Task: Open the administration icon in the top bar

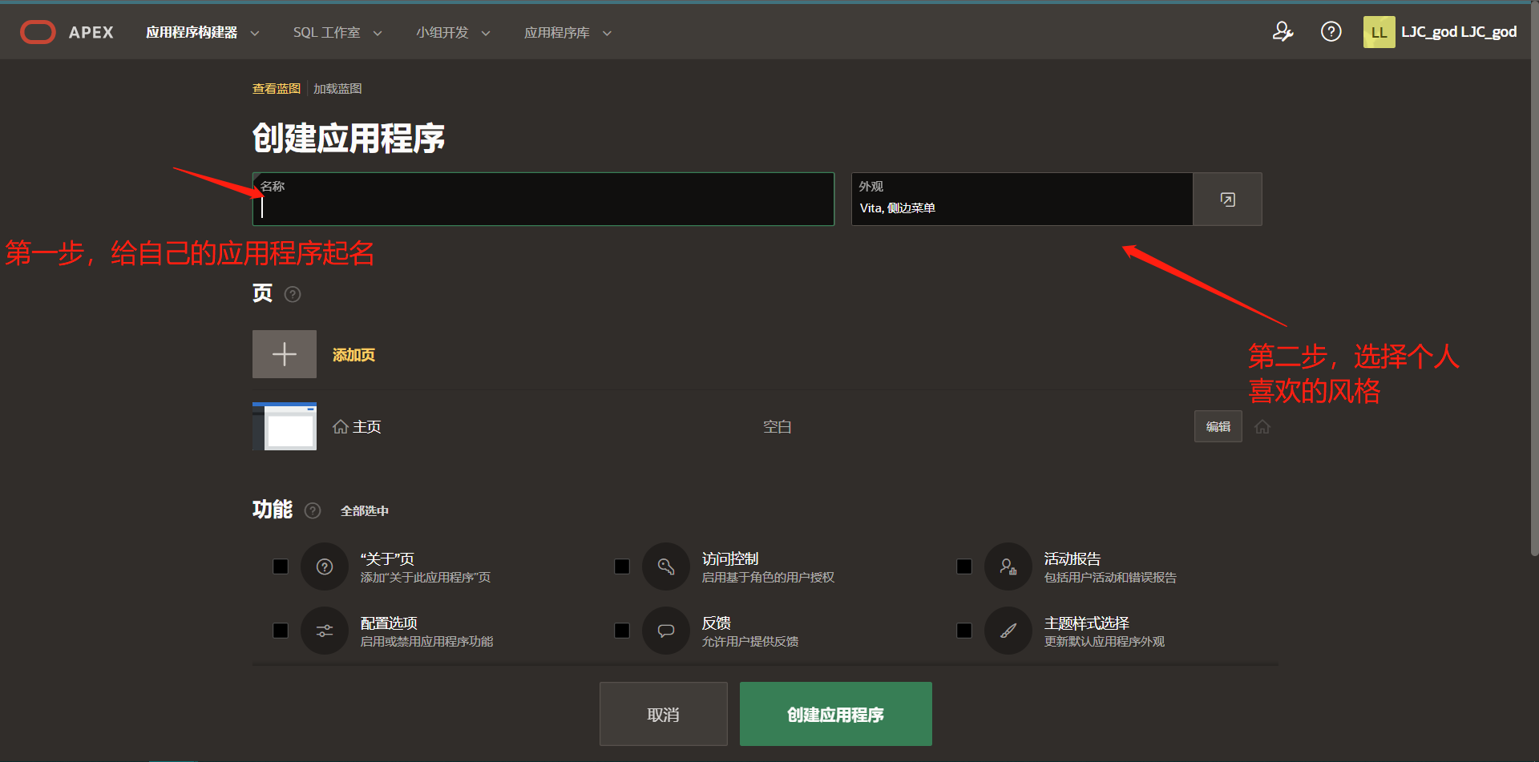Action: (1283, 31)
